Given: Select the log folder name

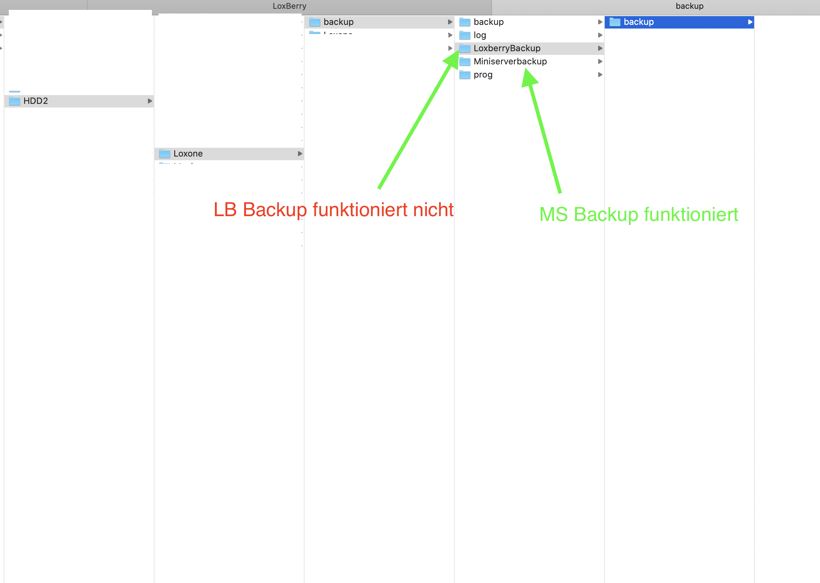Looking at the screenshot, I should (480, 35).
